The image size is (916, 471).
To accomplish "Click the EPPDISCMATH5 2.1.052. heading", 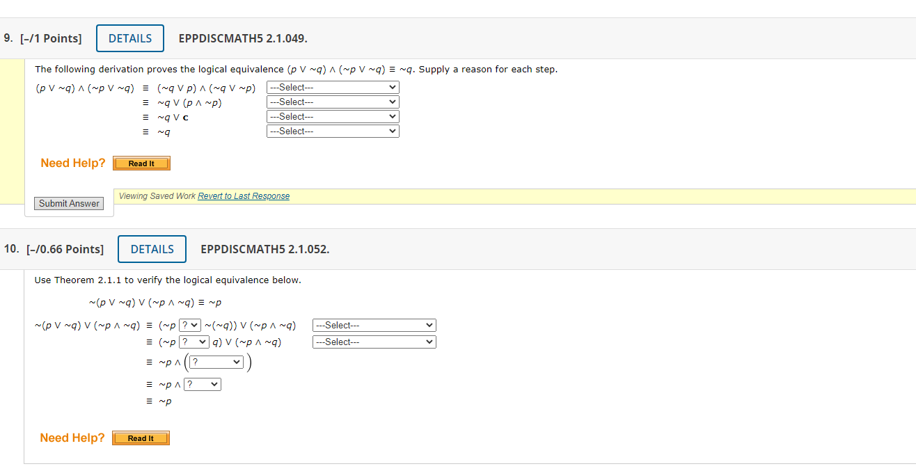I will point(264,249).
